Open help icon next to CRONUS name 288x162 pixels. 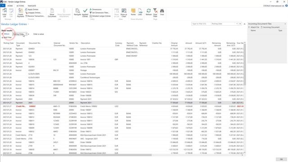[286, 6]
